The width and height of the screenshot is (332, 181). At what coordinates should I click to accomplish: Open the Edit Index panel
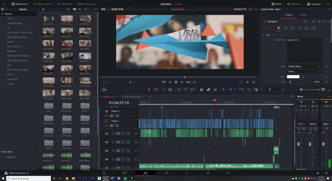tap(65, 4)
